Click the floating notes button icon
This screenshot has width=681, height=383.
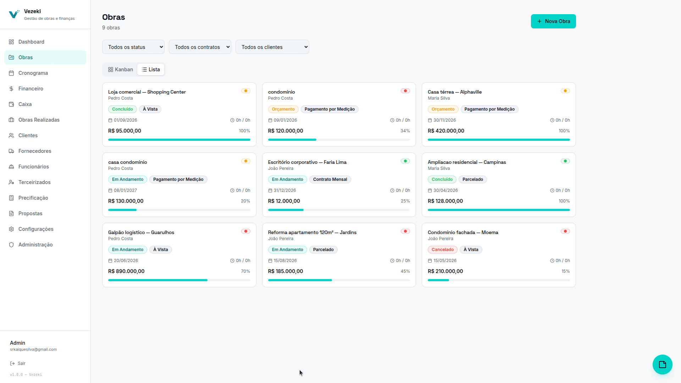coord(662,365)
